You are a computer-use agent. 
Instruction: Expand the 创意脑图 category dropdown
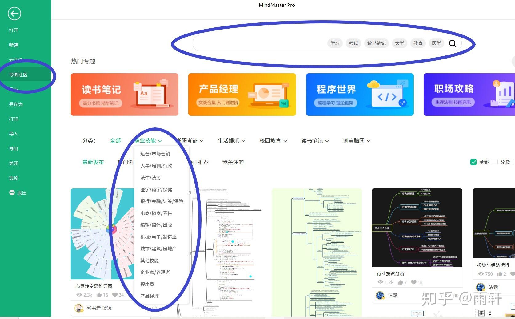357,141
